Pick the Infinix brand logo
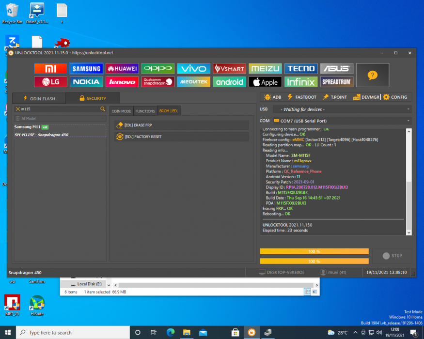 tap(301, 82)
